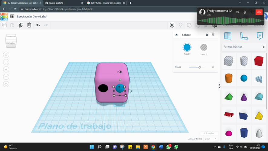Click the Ed. rejilla button
Viewport: 268px width, 151px height.
pyautogui.click(x=209, y=133)
